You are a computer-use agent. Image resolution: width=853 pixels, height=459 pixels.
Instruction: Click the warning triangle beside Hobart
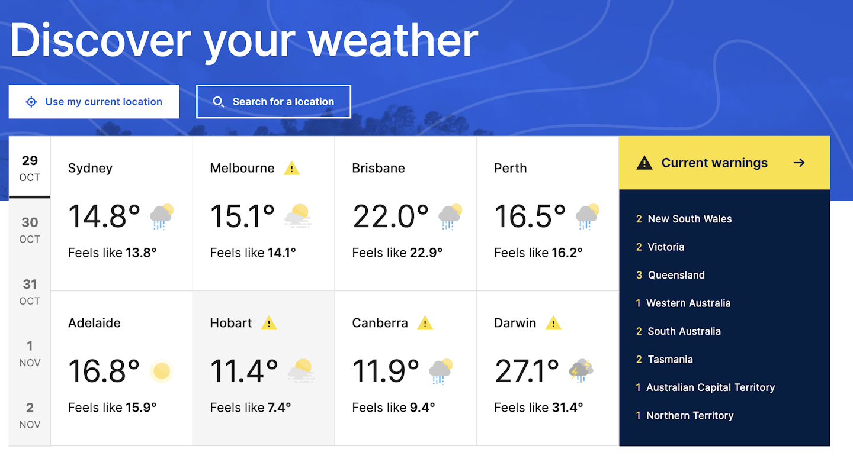pyautogui.click(x=270, y=323)
